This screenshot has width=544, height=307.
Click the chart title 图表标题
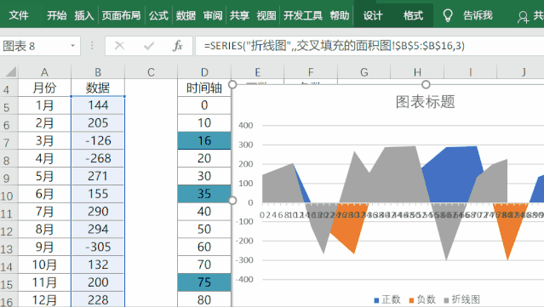coord(426,102)
